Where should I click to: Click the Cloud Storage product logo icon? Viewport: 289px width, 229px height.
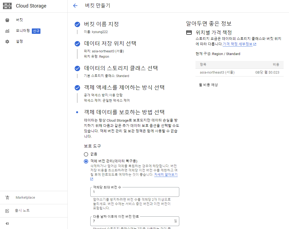tap(7, 6)
